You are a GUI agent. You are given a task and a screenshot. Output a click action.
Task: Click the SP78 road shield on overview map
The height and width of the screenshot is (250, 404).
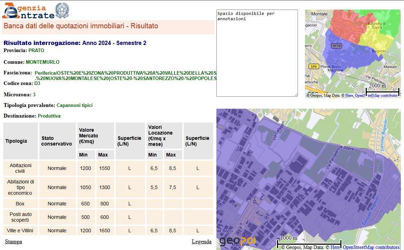336,46
